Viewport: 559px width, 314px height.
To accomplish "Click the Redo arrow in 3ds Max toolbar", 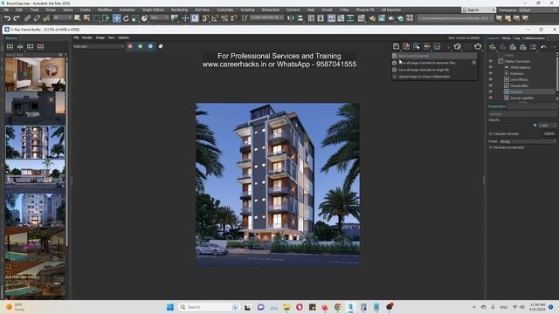I will pyautogui.click(x=17, y=18).
